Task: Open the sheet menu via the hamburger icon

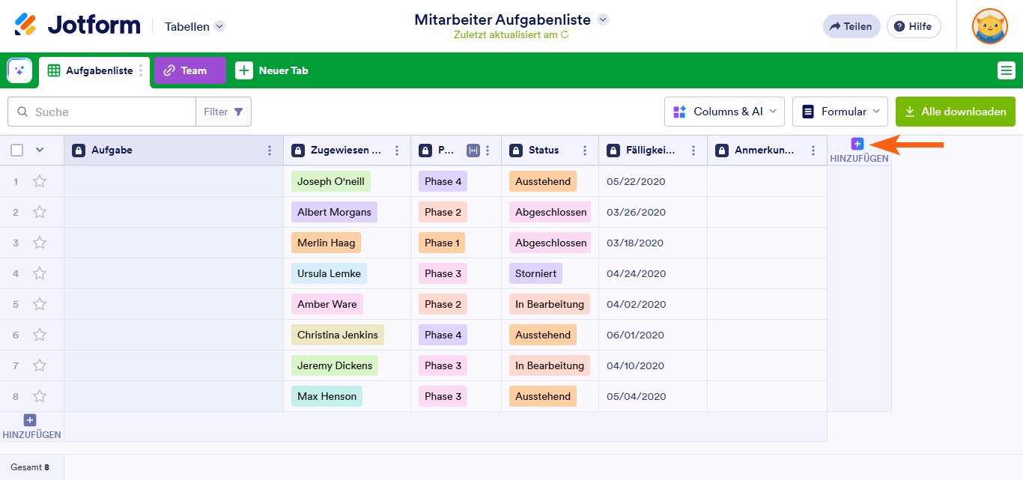Action: (x=1006, y=70)
